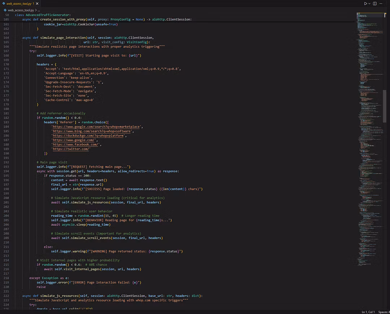Viewport: 390px width, 314px height.
Task: Follow the bing.com whop+software search URL
Action: pyautogui.click(x=92, y=131)
